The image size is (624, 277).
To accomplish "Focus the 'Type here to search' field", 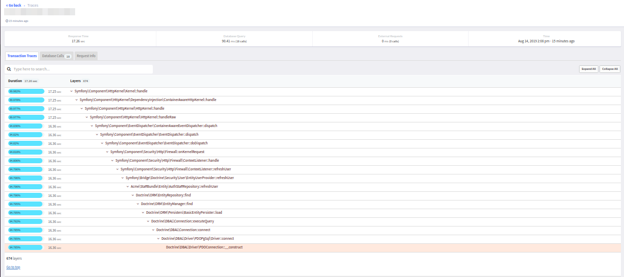I will (x=79, y=69).
